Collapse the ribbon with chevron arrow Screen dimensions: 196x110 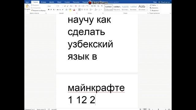(170, 13)
